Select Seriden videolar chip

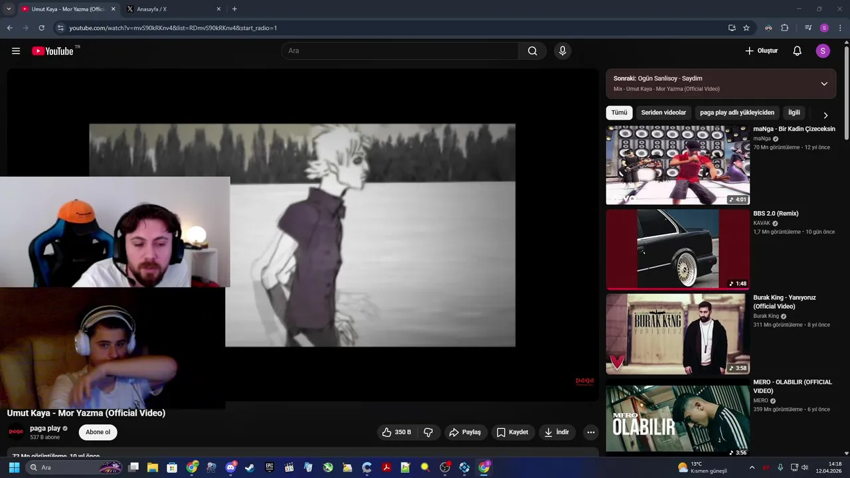[x=663, y=113]
